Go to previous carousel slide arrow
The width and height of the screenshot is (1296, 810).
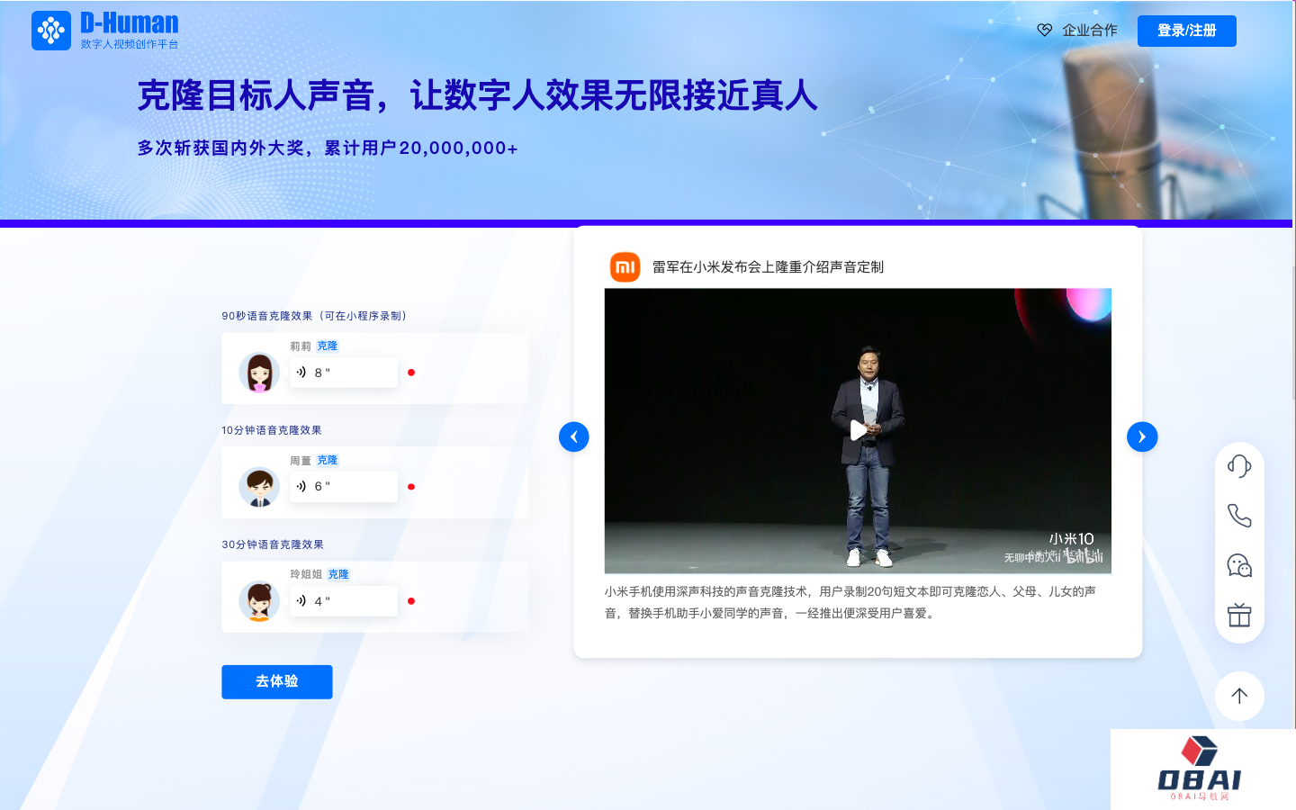coord(574,436)
